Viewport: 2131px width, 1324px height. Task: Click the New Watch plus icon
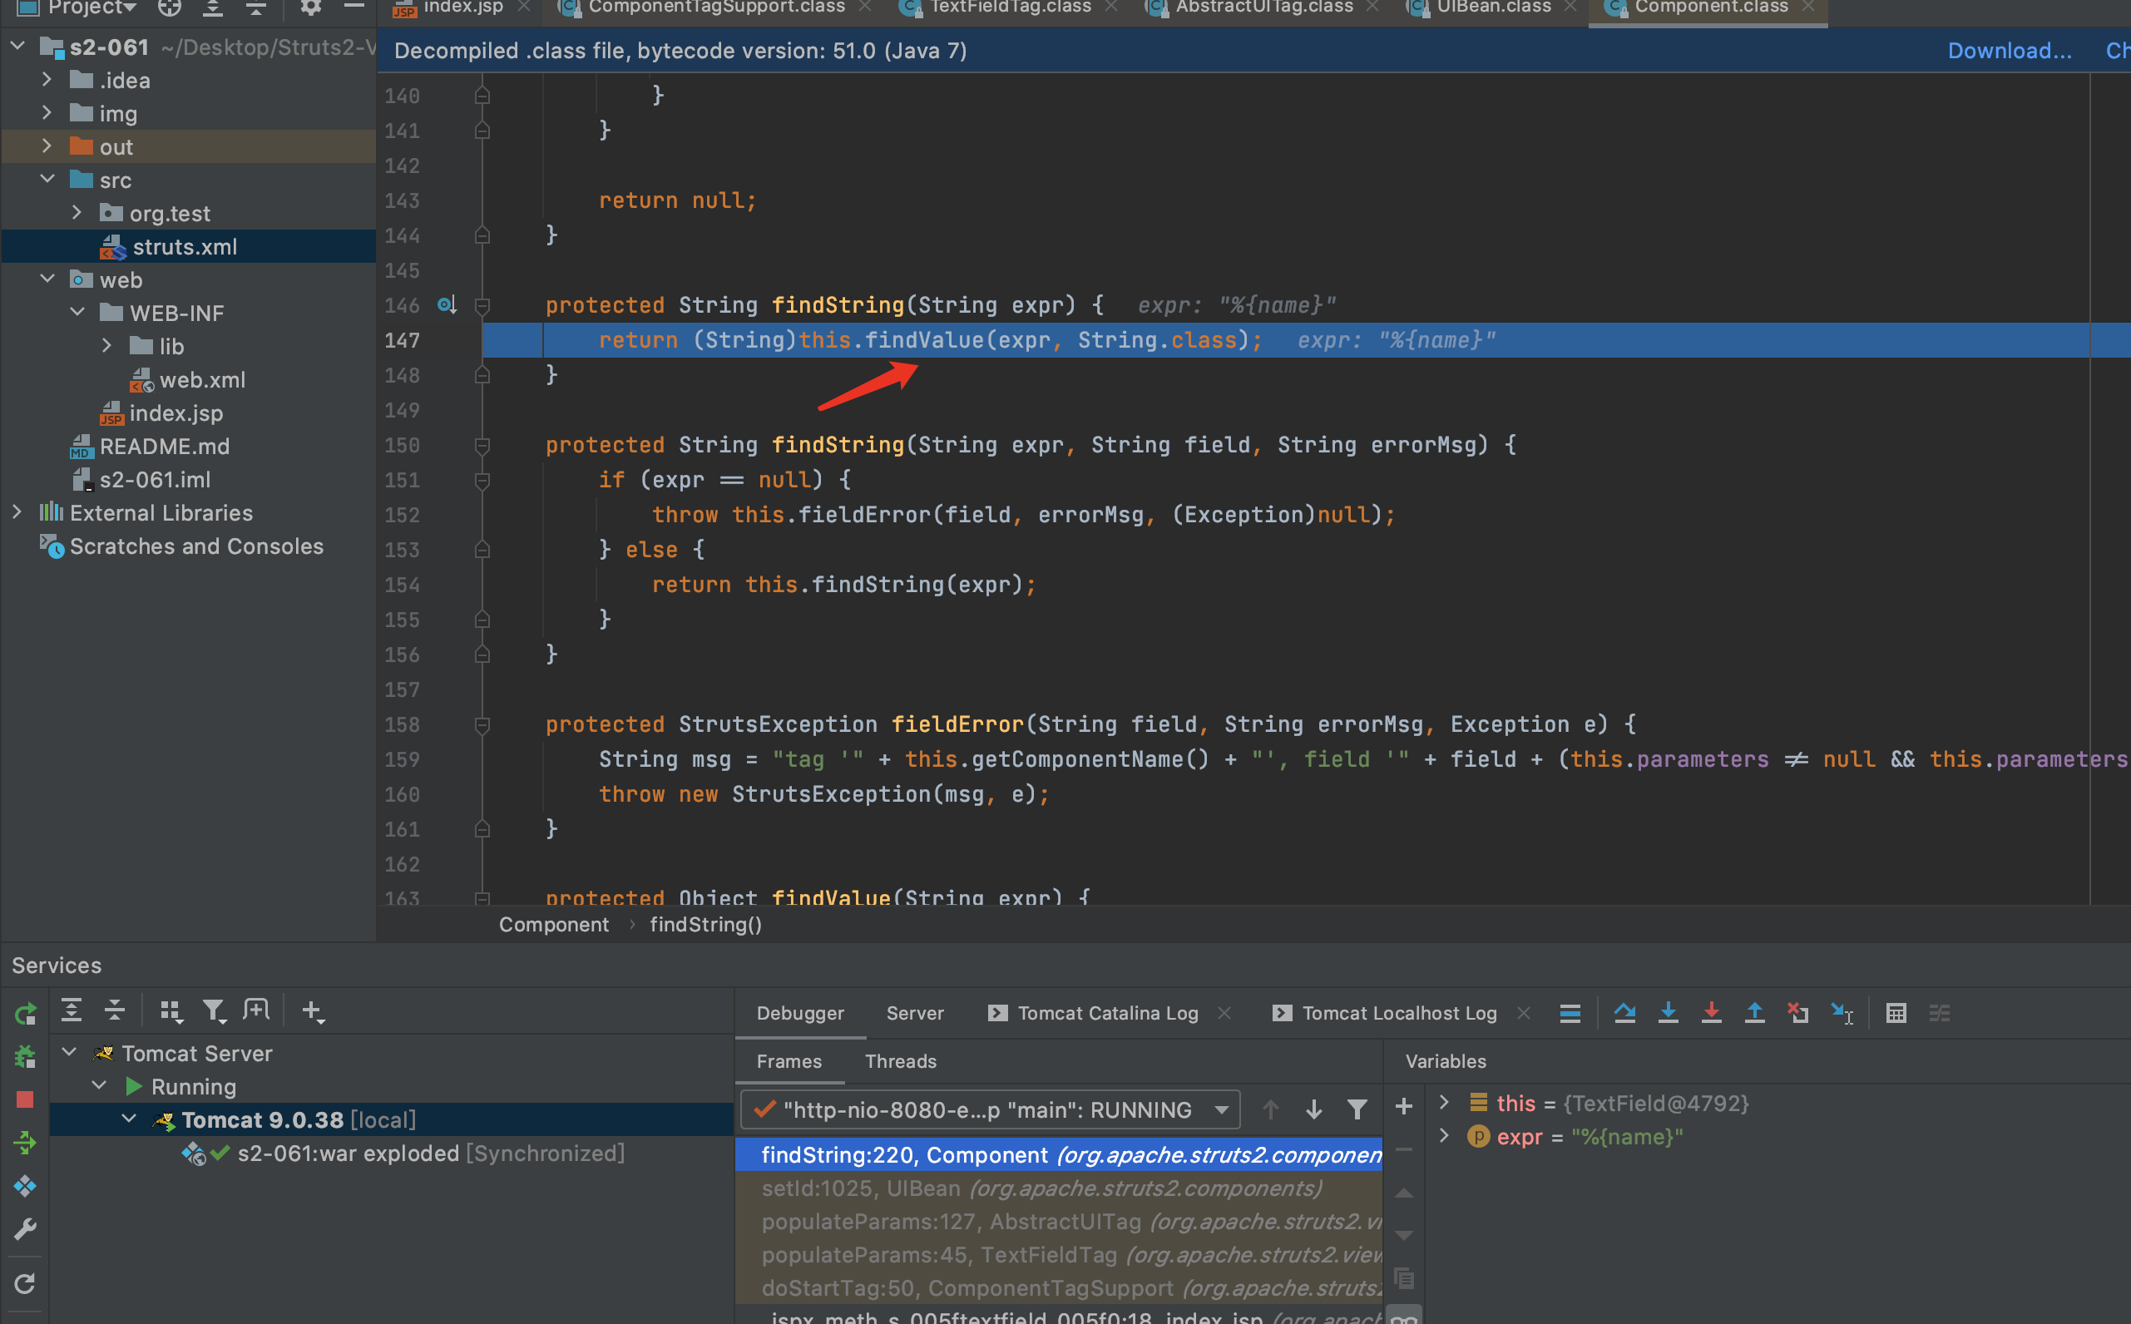[1403, 1107]
